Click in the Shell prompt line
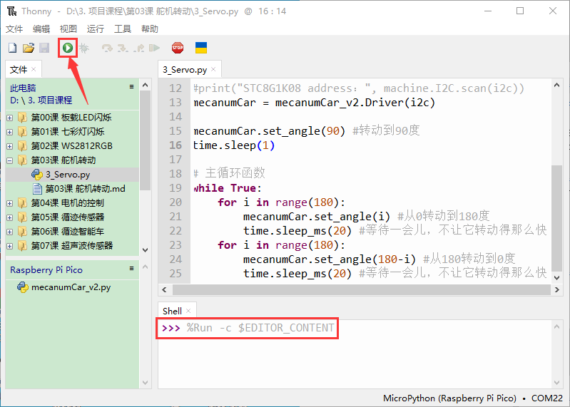Viewport: 570px width, 407px height. click(x=248, y=328)
